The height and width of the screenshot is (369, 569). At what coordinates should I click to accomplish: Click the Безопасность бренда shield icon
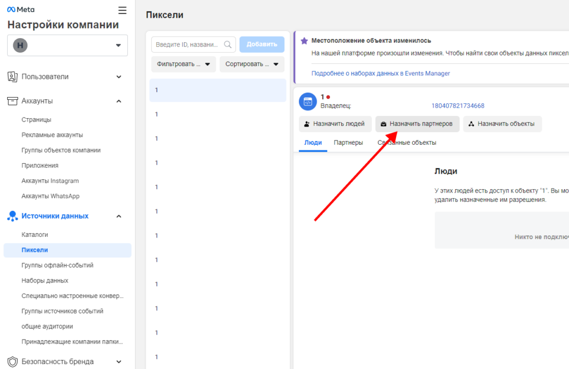pyautogui.click(x=12, y=362)
